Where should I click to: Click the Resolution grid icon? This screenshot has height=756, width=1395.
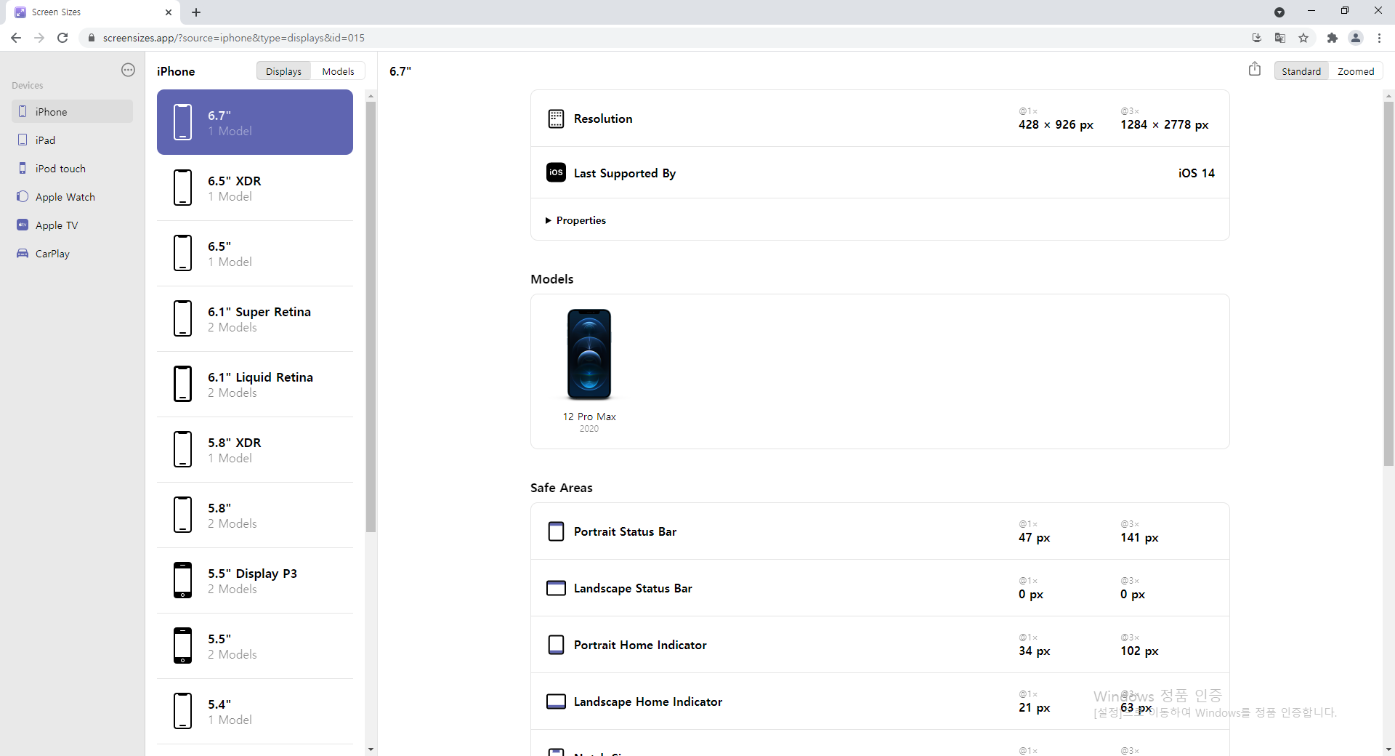coord(556,118)
